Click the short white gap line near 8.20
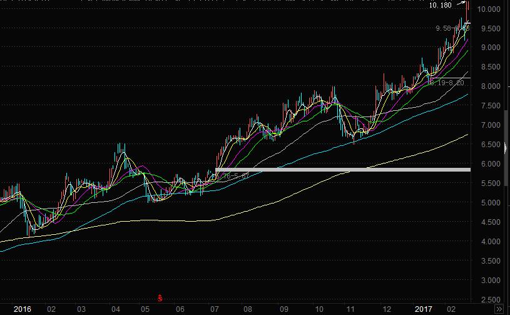The width and height of the screenshot is (510, 315). pos(449,78)
